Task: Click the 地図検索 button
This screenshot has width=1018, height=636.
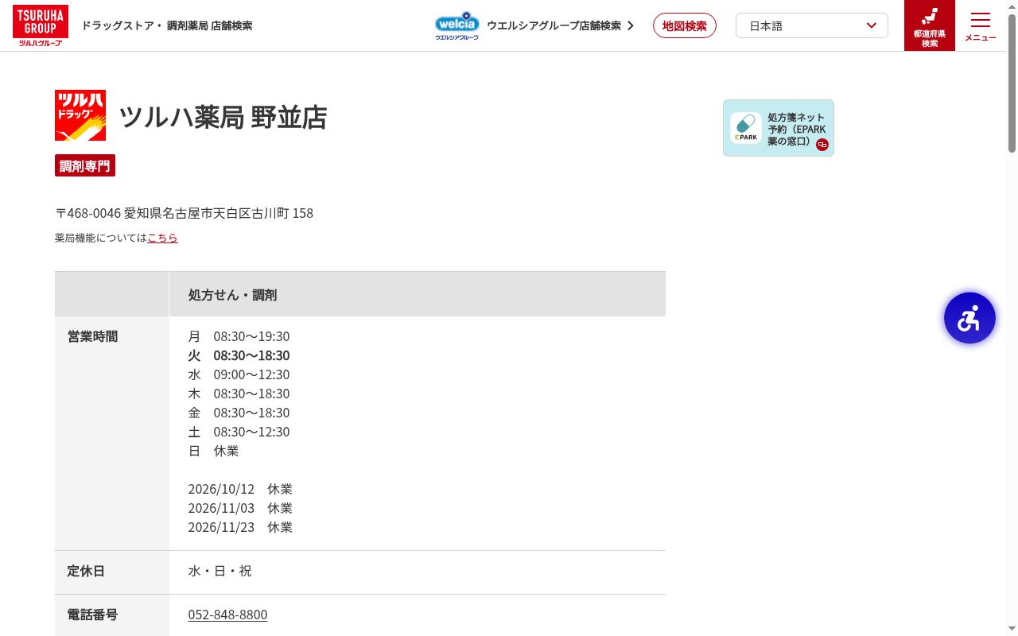Action: pyautogui.click(x=685, y=25)
